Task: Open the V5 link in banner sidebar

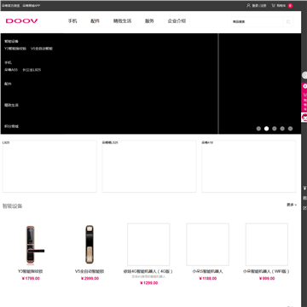Action: [42, 49]
